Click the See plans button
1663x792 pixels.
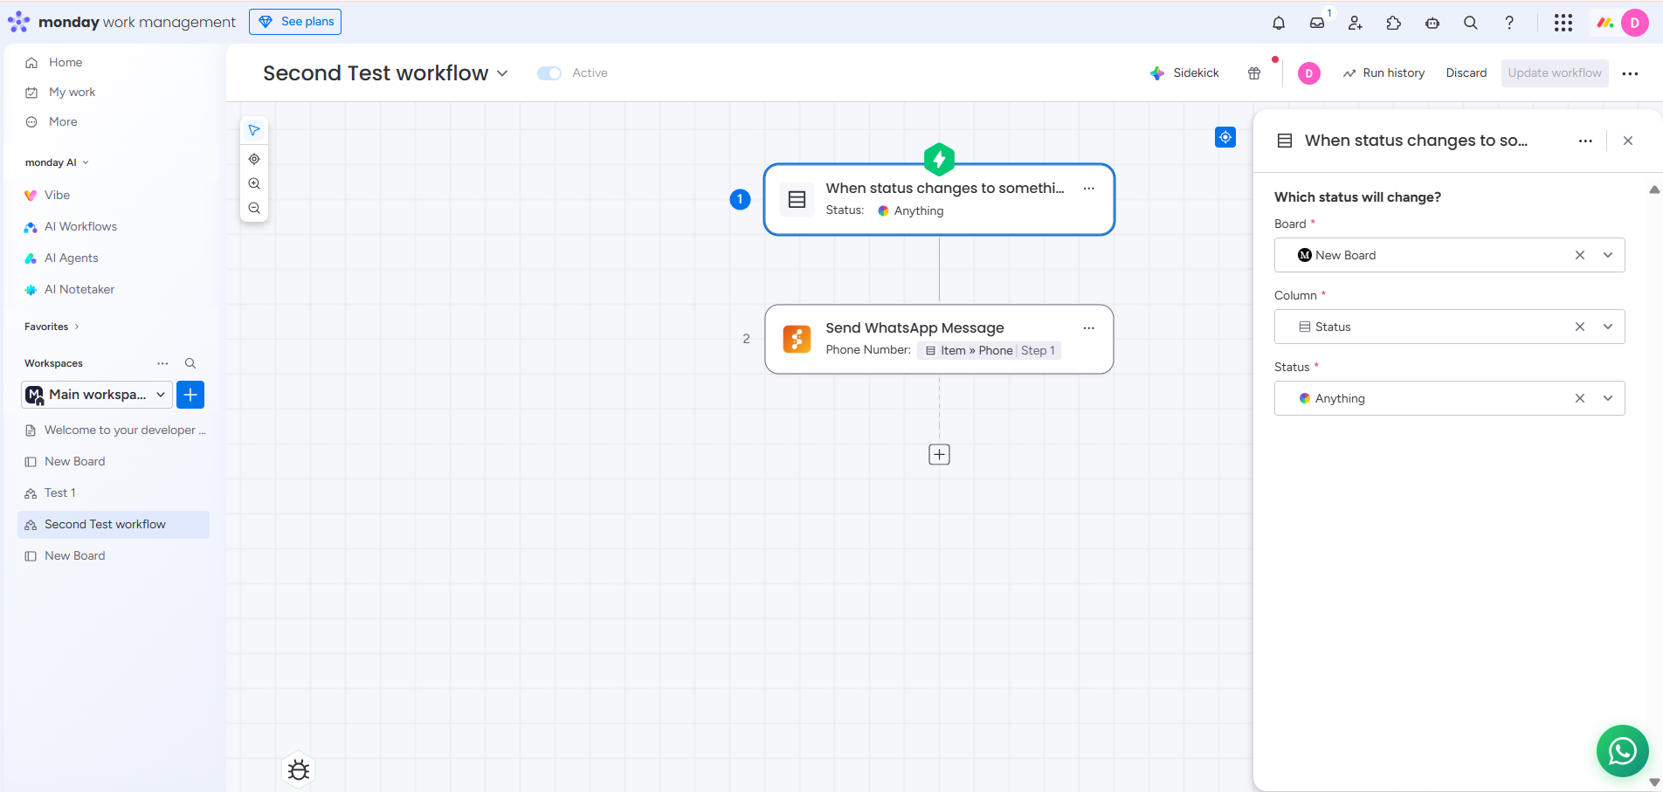tap(295, 22)
